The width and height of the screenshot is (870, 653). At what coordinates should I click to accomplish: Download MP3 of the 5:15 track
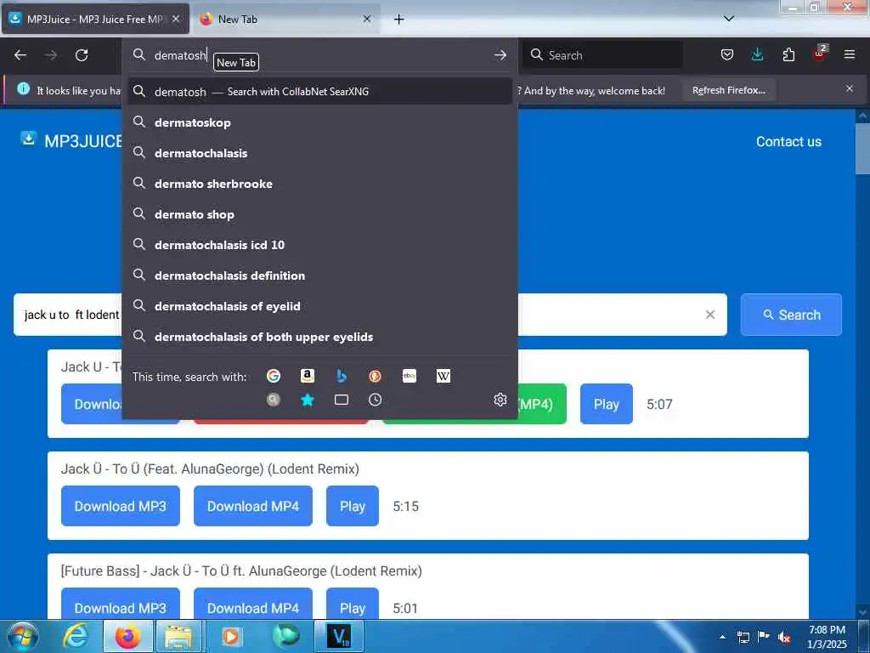(121, 507)
